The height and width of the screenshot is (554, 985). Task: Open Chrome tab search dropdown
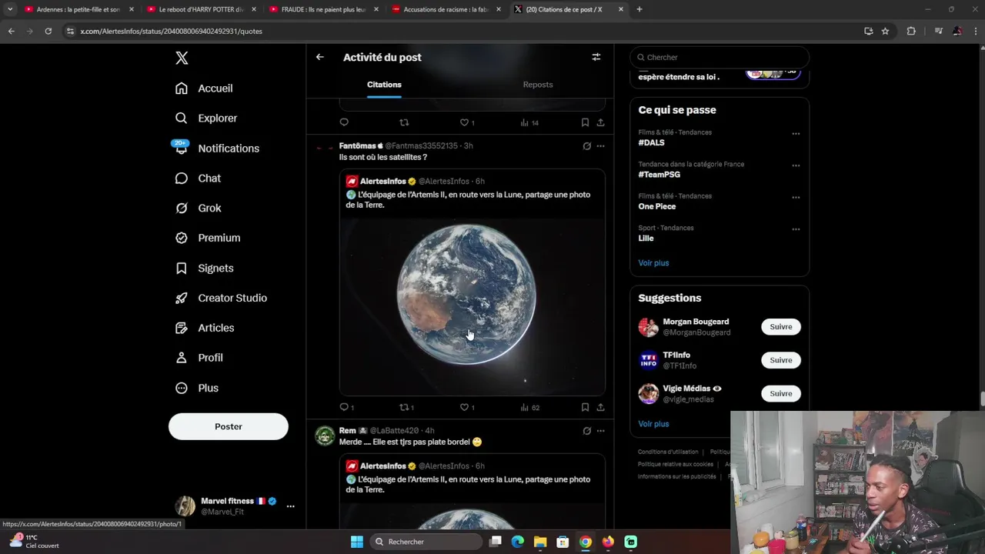10,9
